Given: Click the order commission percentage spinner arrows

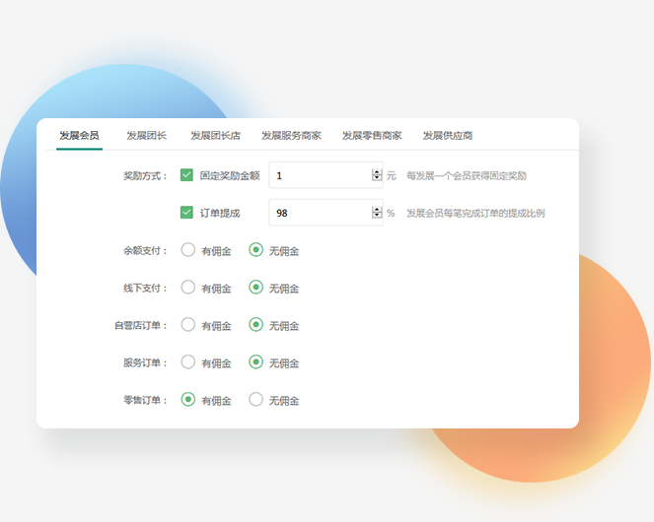Looking at the screenshot, I should coord(377,213).
